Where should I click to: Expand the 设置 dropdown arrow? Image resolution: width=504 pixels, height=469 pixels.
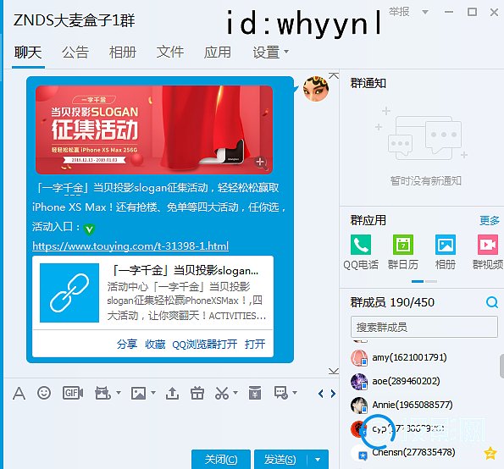[286, 52]
